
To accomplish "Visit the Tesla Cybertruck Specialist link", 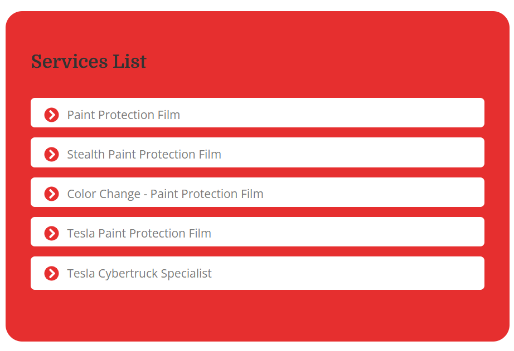I will (139, 274).
